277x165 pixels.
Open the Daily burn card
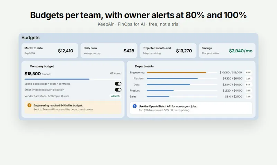click(x=109, y=51)
